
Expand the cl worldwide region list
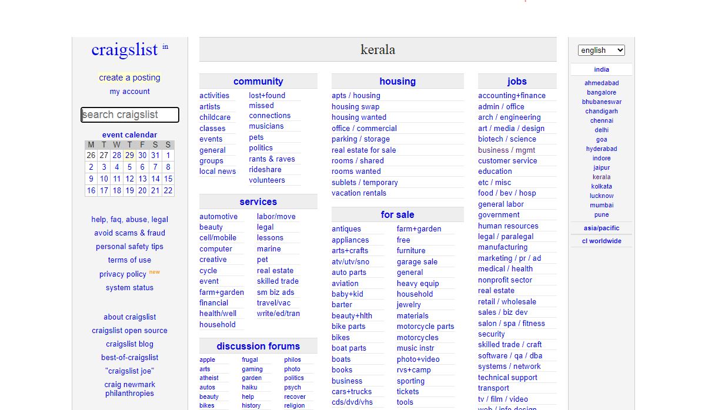pyautogui.click(x=602, y=241)
